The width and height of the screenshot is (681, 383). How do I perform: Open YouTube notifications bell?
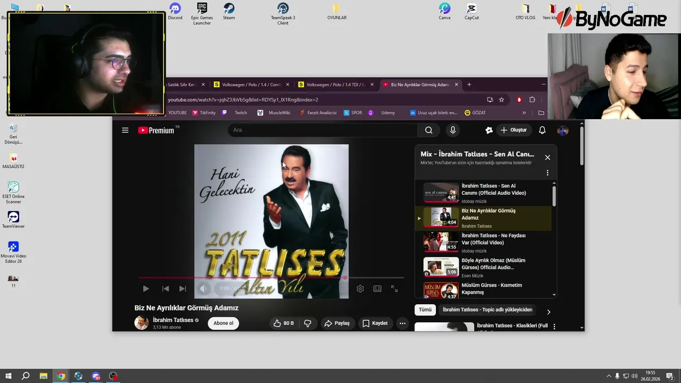point(542,130)
